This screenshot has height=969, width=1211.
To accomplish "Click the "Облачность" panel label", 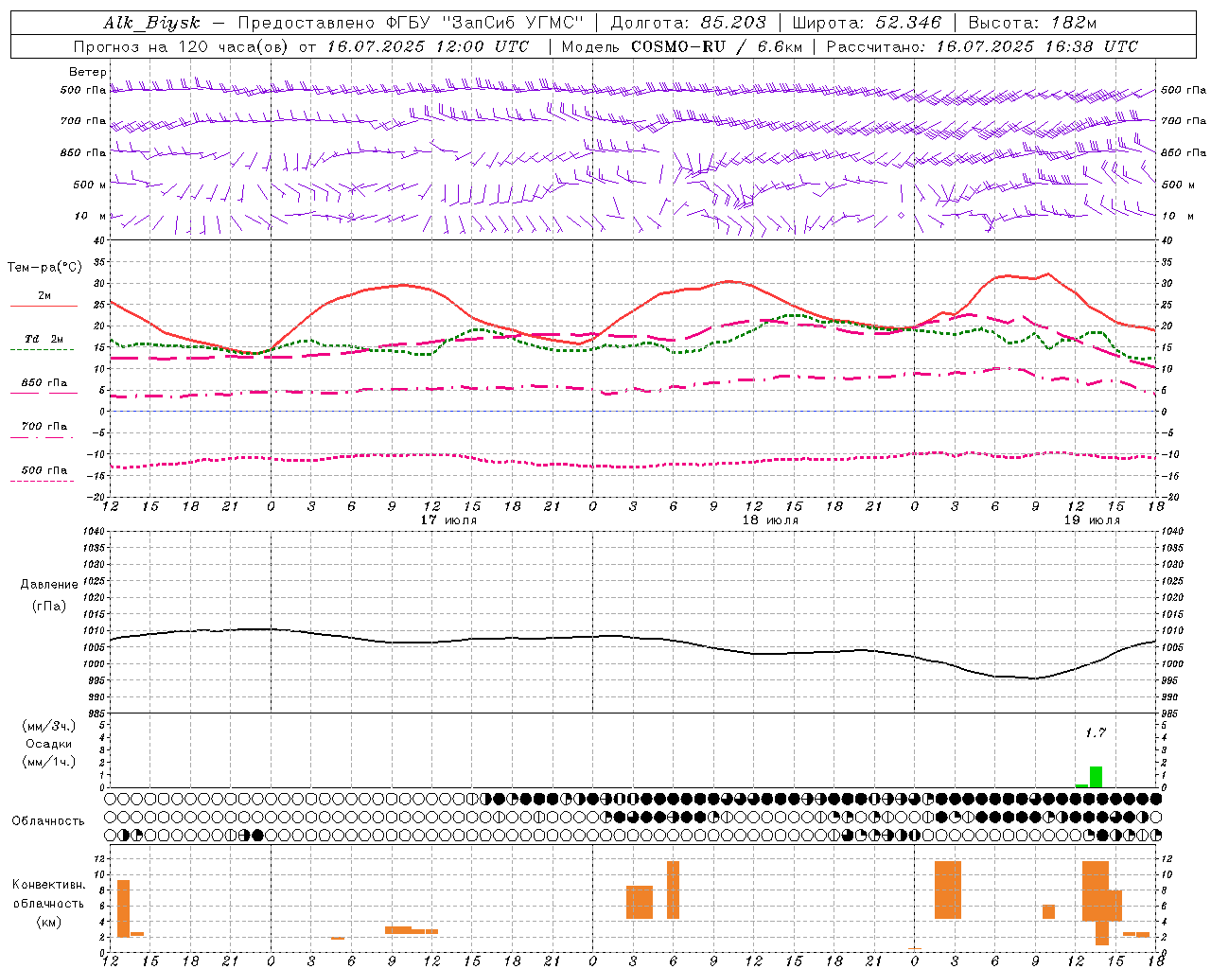I will (x=47, y=820).
